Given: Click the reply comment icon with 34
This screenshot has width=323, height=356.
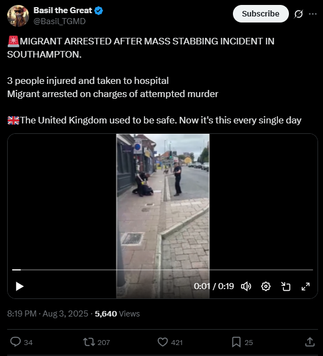Looking at the screenshot, I should click(21, 342).
